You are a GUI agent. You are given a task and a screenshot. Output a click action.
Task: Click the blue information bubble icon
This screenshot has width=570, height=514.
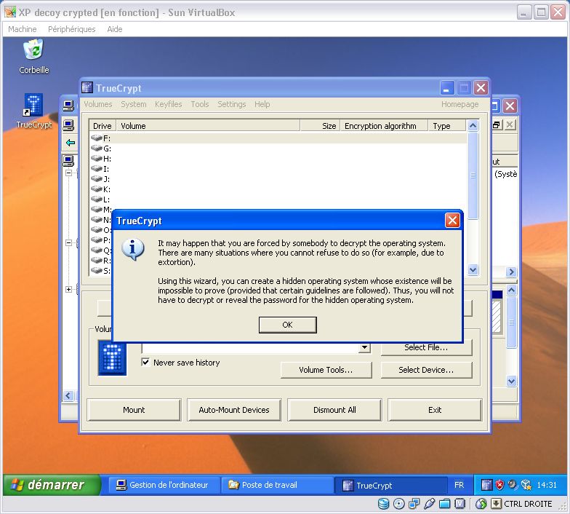pyautogui.click(x=132, y=249)
